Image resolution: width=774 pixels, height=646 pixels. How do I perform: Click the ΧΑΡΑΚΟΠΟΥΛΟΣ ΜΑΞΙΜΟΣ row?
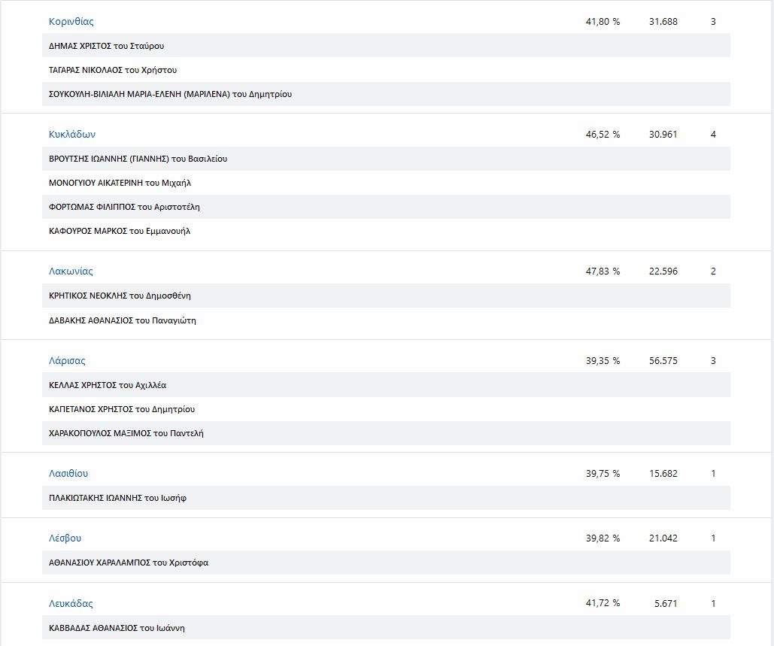tap(126, 433)
